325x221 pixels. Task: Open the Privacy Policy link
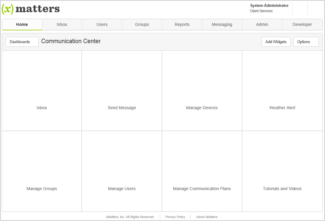pos(175,217)
